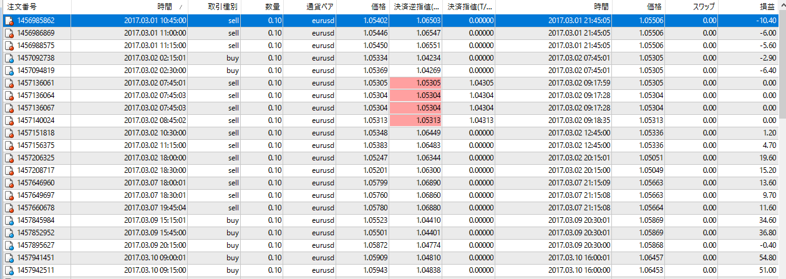The image size is (786, 279).
Task: Sort by 通貨ペア column header
Action: point(310,7)
